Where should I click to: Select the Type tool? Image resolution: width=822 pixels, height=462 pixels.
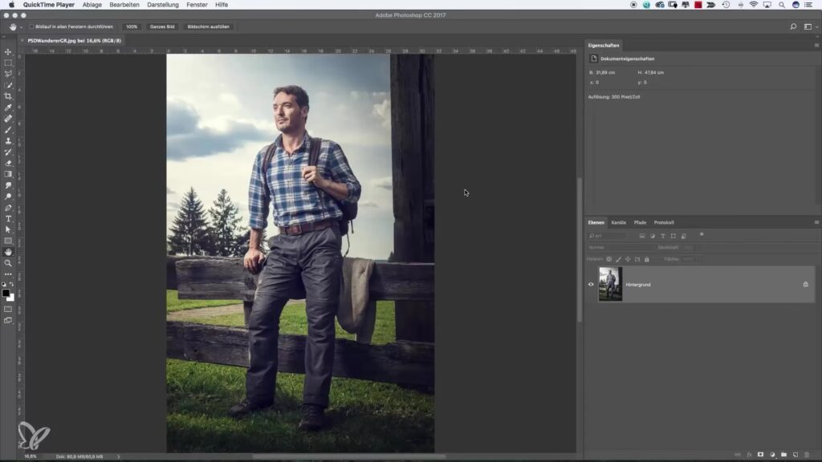(8, 218)
